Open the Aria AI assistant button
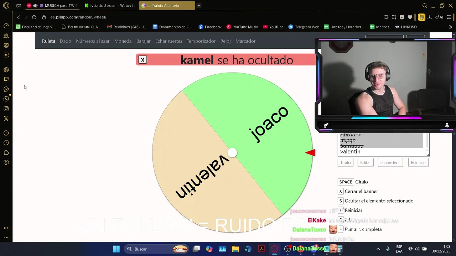The height and width of the screenshot is (256, 456). 439,17
